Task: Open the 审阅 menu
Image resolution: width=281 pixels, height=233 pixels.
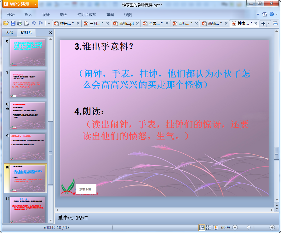Action: pyautogui.click(x=110, y=14)
